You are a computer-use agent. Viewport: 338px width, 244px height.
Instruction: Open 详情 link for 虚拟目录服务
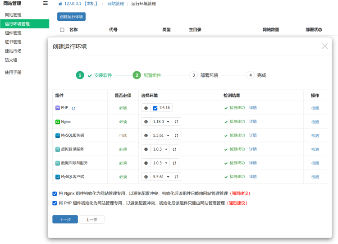[x=253, y=149]
